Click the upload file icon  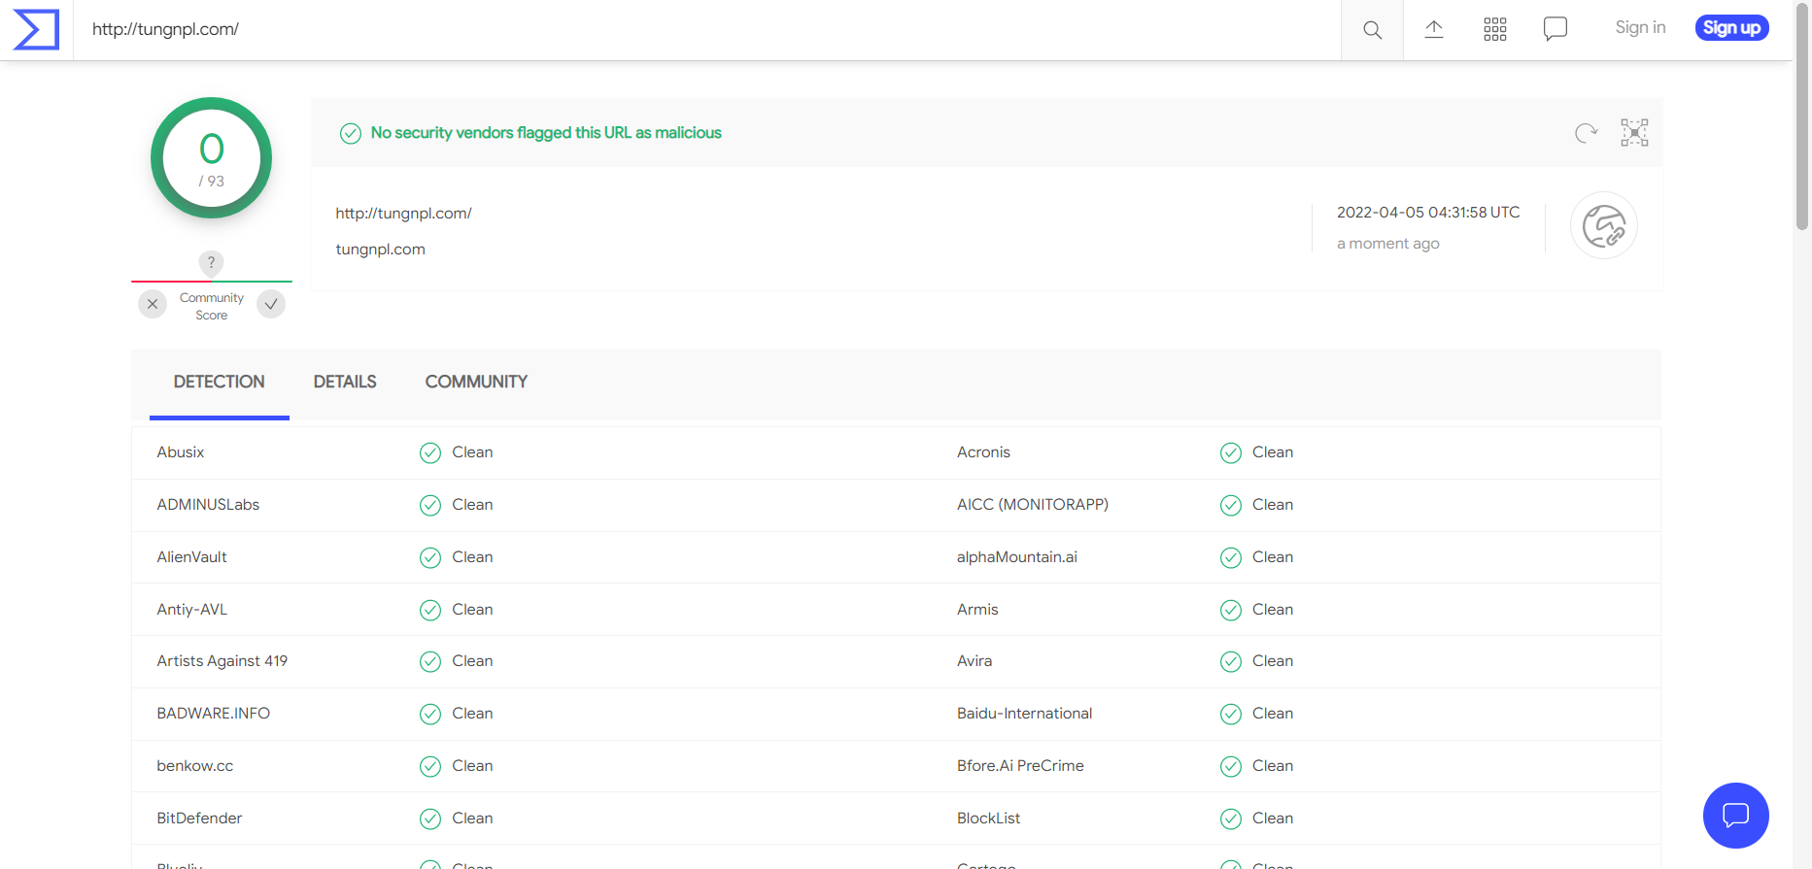click(x=1434, y=29)
